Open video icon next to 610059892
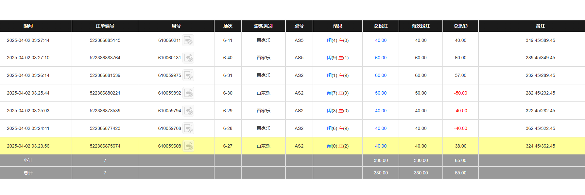 pos(188,93)
